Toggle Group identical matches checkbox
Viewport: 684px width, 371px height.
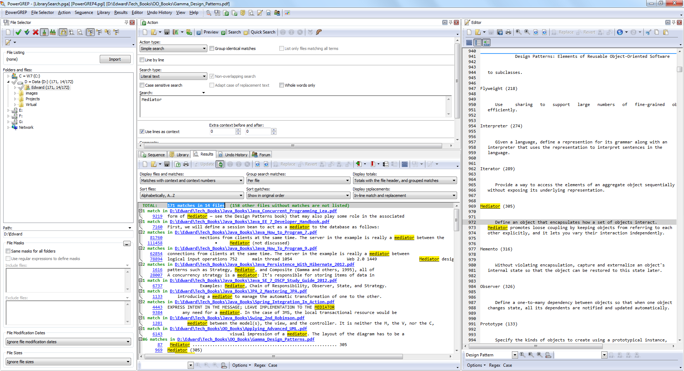click(212, 49)
